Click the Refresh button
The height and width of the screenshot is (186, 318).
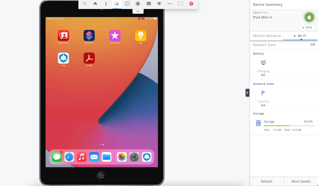point(267,181)
